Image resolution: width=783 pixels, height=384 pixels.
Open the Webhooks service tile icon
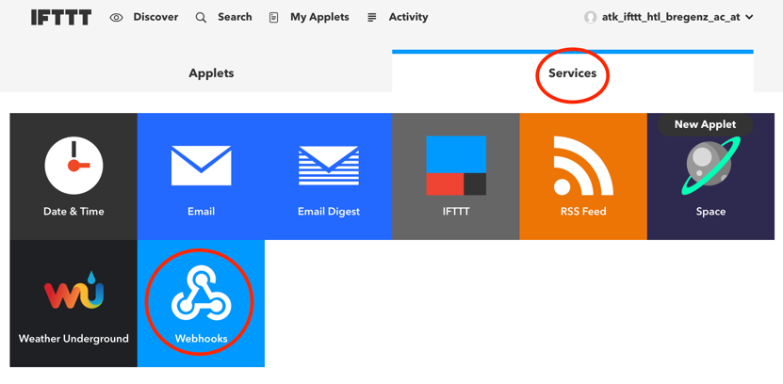[x=201, y=294]
